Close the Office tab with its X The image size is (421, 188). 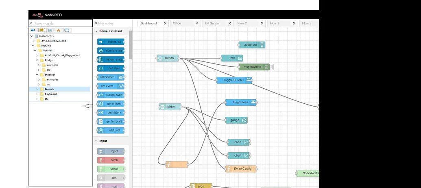[x=197, y=23]
